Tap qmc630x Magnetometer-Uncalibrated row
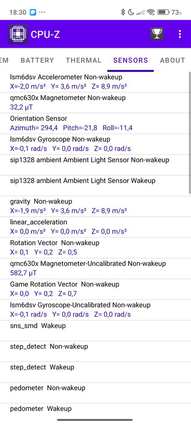 (95, 268)
